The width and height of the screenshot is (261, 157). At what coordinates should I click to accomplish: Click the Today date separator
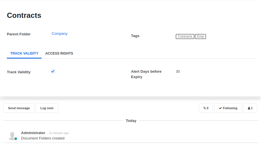click(x=131, y=121)
